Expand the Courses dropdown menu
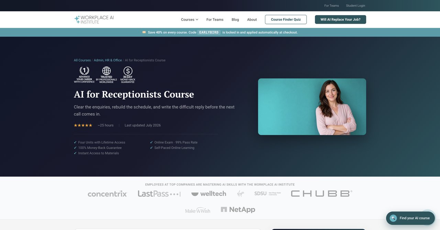The width and height of the screenshot is (440, 230). (x=190, y=20)
